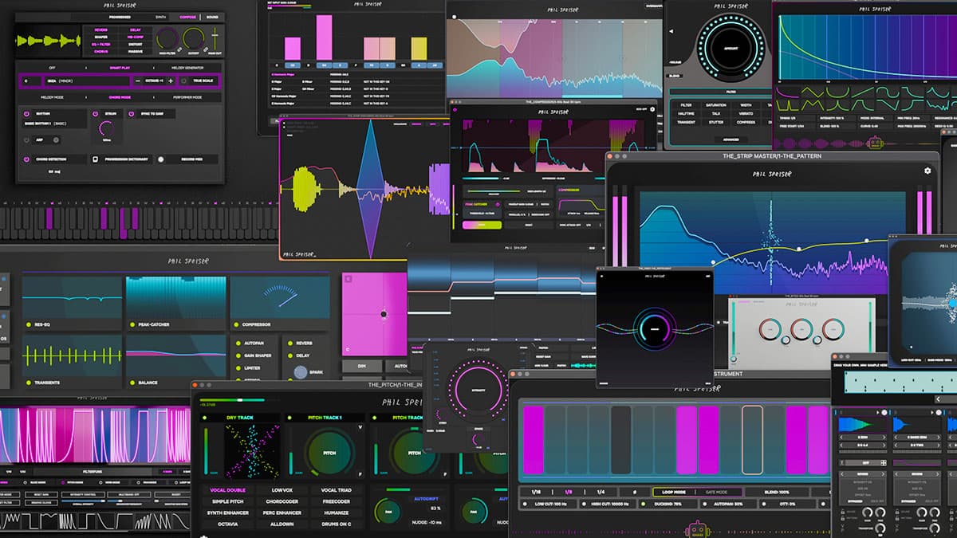Image resolution: width=957 pixels, height=538 pixels.
Task: Toggle the True Scale checkbox
Action: click(183, 81)
